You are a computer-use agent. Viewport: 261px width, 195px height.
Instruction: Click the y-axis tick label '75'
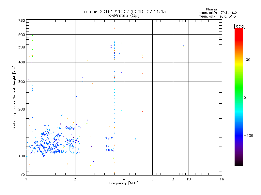coord(23,174)
